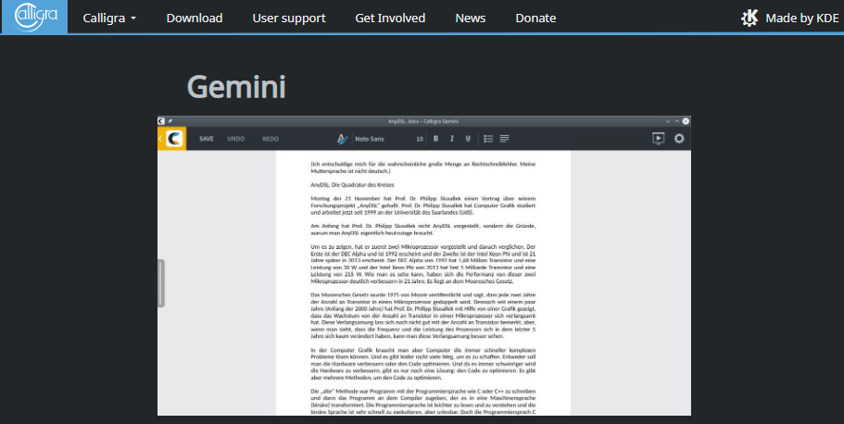844x424 pixels.
Task: Click the Gemini screenshot image
Action: pos(424,266)
